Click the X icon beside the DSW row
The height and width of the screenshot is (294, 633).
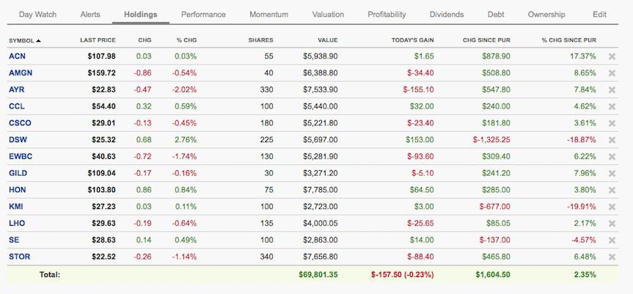click(x=612, y=139)
